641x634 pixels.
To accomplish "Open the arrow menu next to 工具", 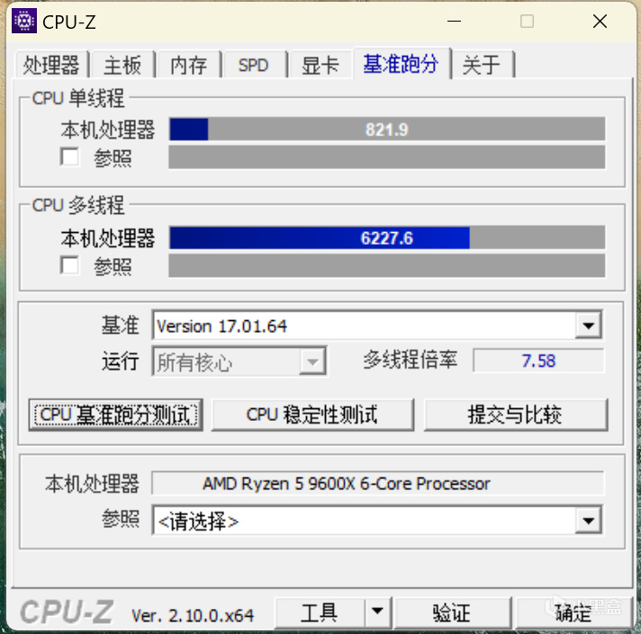I will (377, 612).
